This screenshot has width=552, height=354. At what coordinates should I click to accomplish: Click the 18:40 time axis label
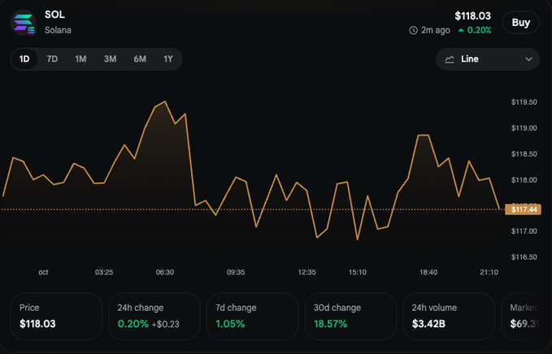coord(428,273)
